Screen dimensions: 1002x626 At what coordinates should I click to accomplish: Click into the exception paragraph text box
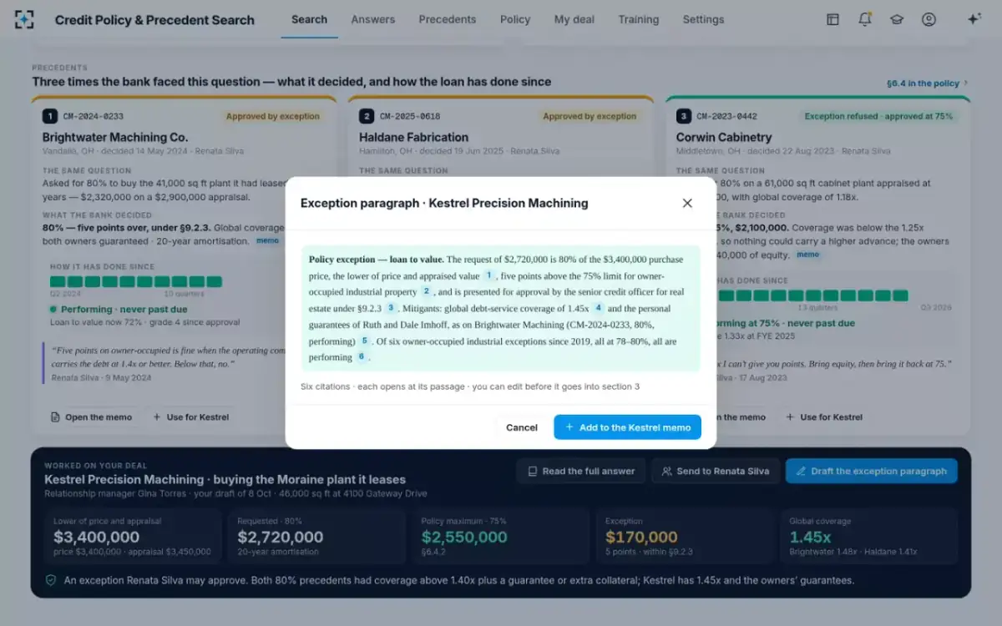(500, 308)
